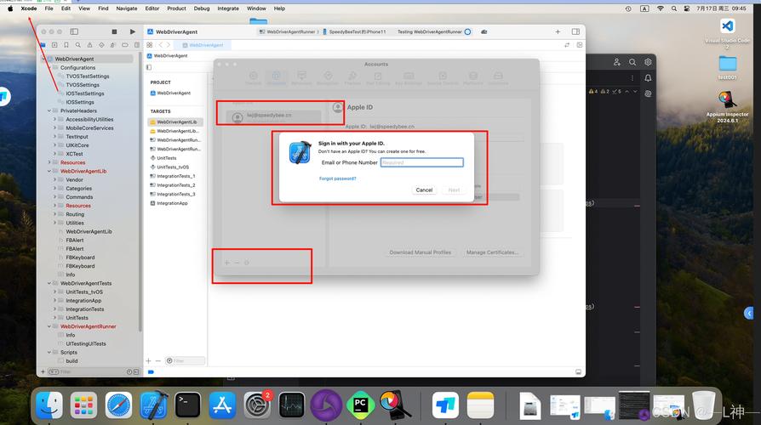This screenshot has width=761, height=425.
Task: Click the Xcode Run play button
Action: click(x=133, y=31)
